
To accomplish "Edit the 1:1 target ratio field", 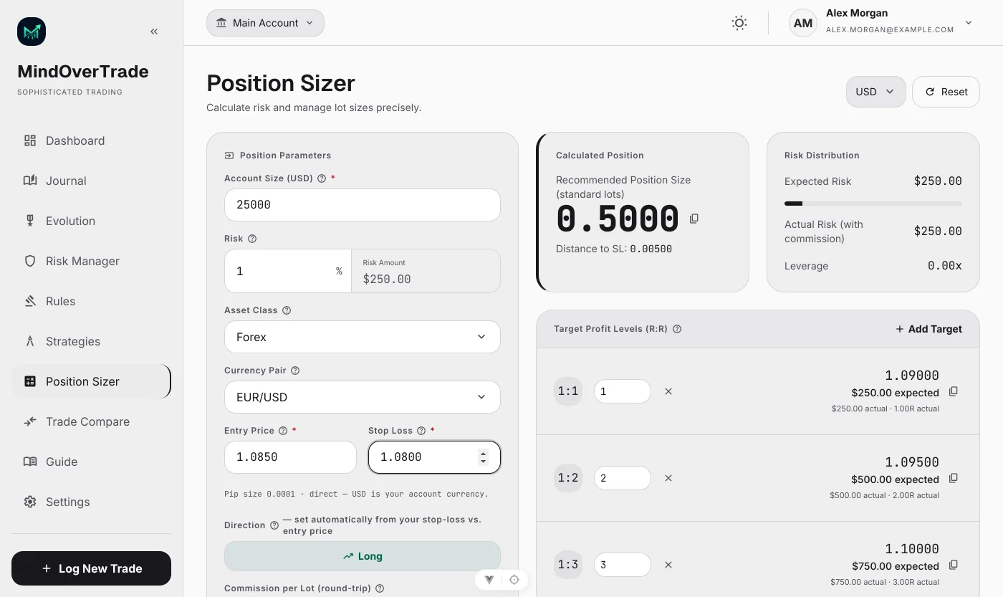I will pos(622,391).
